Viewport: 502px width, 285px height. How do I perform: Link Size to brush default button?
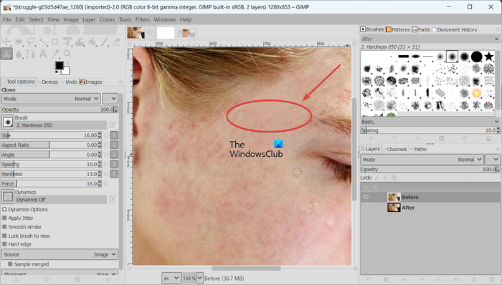click(x=114, y=135)
